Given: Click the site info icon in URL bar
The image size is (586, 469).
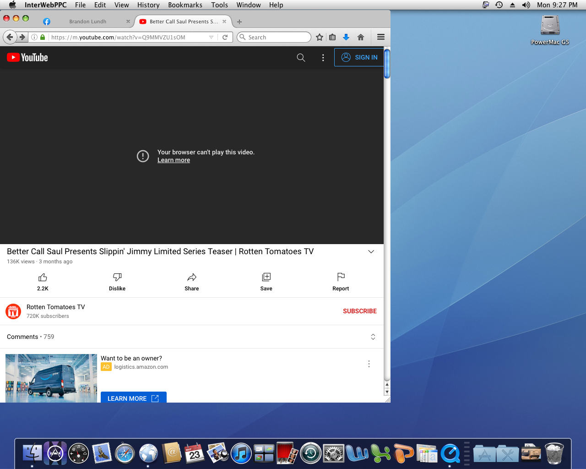Looking at the screenshot, I should point(34,37).
